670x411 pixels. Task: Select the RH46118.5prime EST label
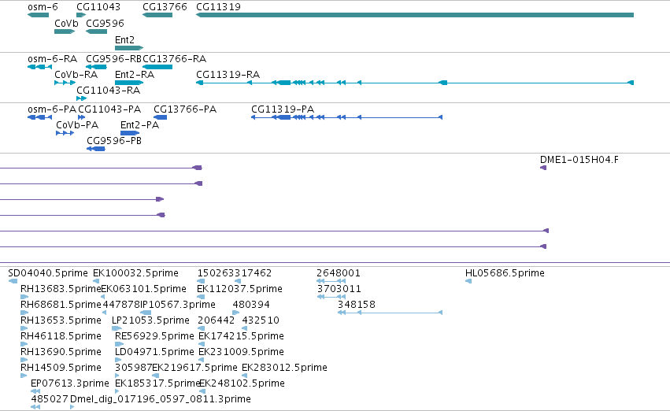point(61,336)
